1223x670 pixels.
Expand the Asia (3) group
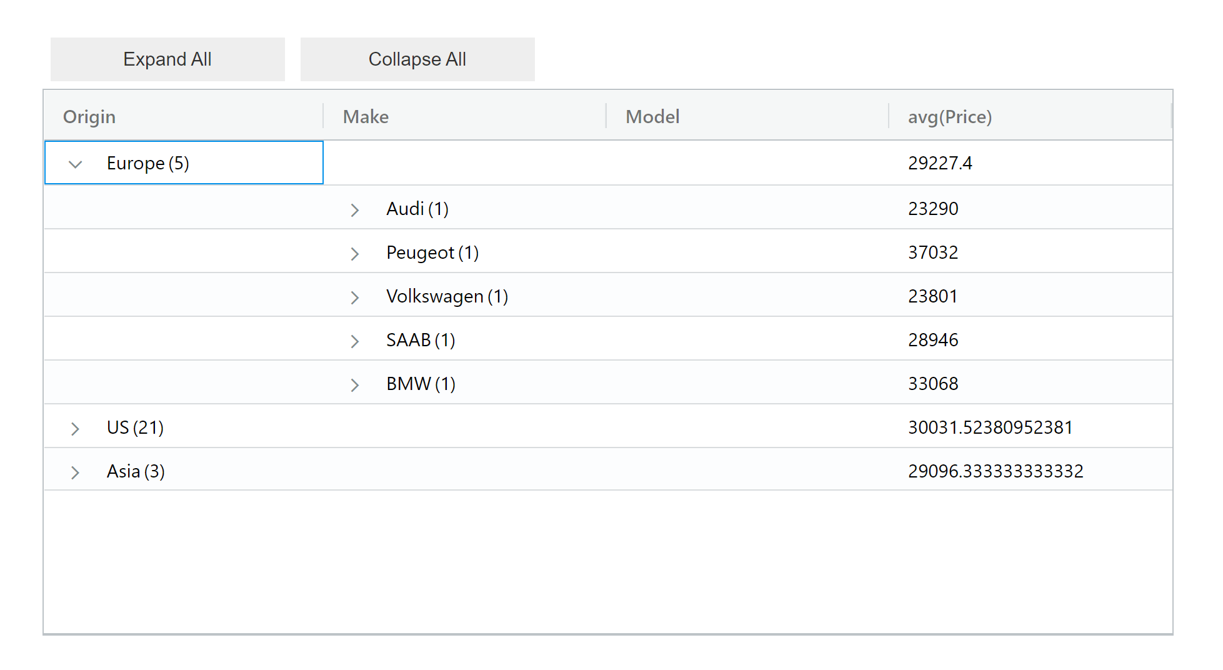pos(75,472)
